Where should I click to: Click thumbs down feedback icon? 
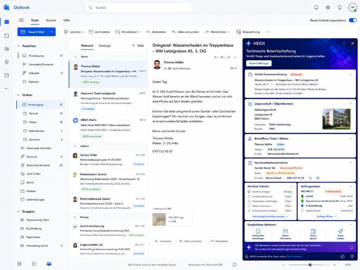(x=352, y=256)
